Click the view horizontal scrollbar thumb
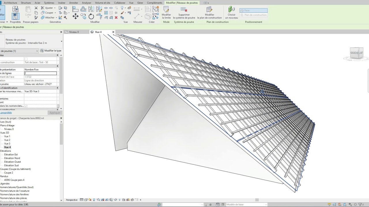This screenshot has height=207, width=369. (x=257, y=200)
